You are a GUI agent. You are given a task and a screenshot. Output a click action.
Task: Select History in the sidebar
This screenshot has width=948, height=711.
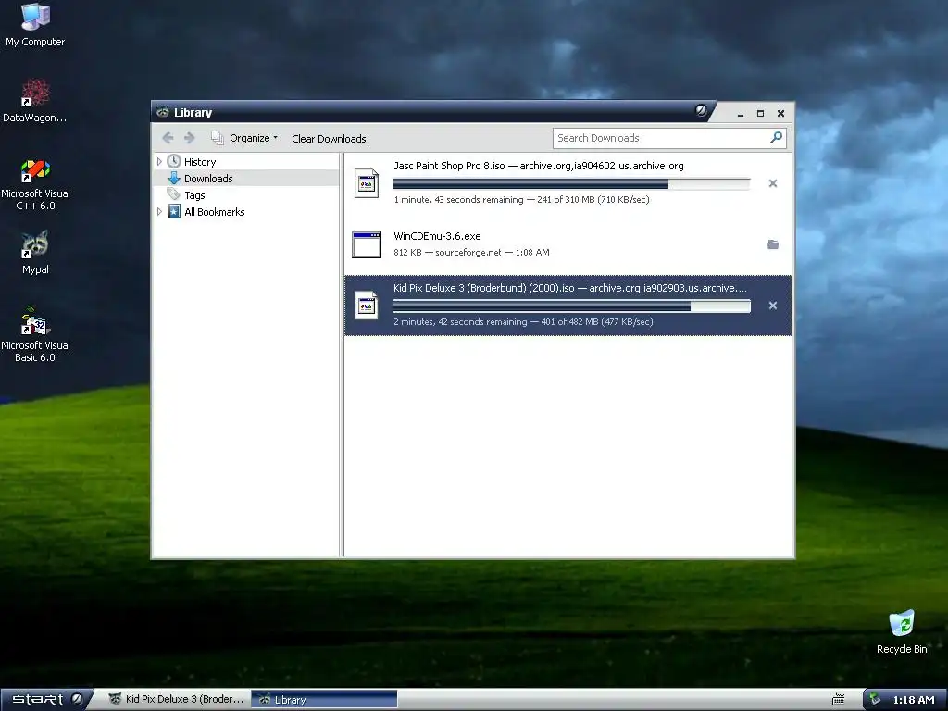point(200,161)
